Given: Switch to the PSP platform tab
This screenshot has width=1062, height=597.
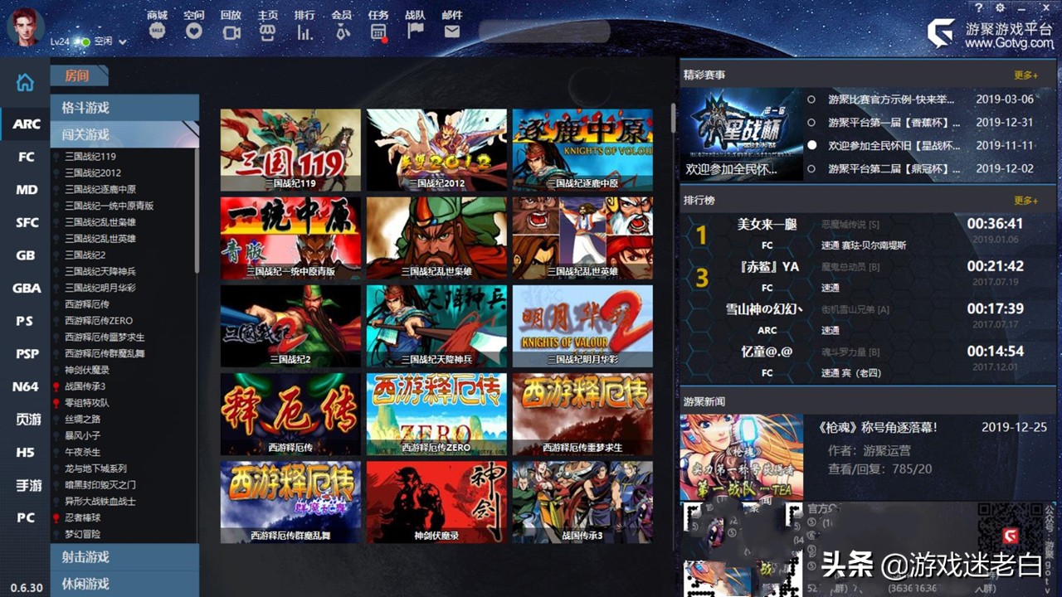Looking at the screenshot, I should click(27, 353).
